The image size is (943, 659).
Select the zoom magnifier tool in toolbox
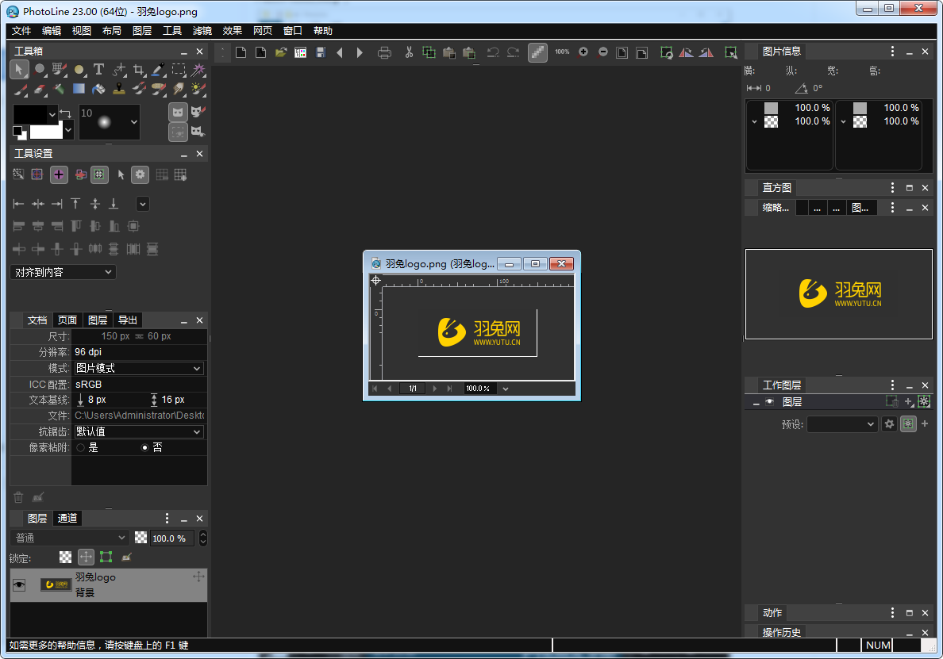(x=39, y=70)
